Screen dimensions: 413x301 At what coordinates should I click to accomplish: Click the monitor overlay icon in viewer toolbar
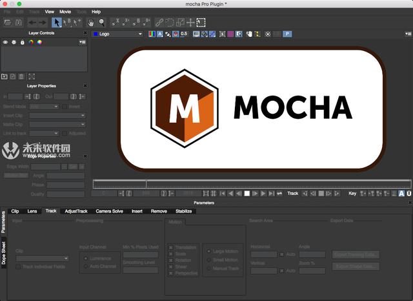point(196,34)
